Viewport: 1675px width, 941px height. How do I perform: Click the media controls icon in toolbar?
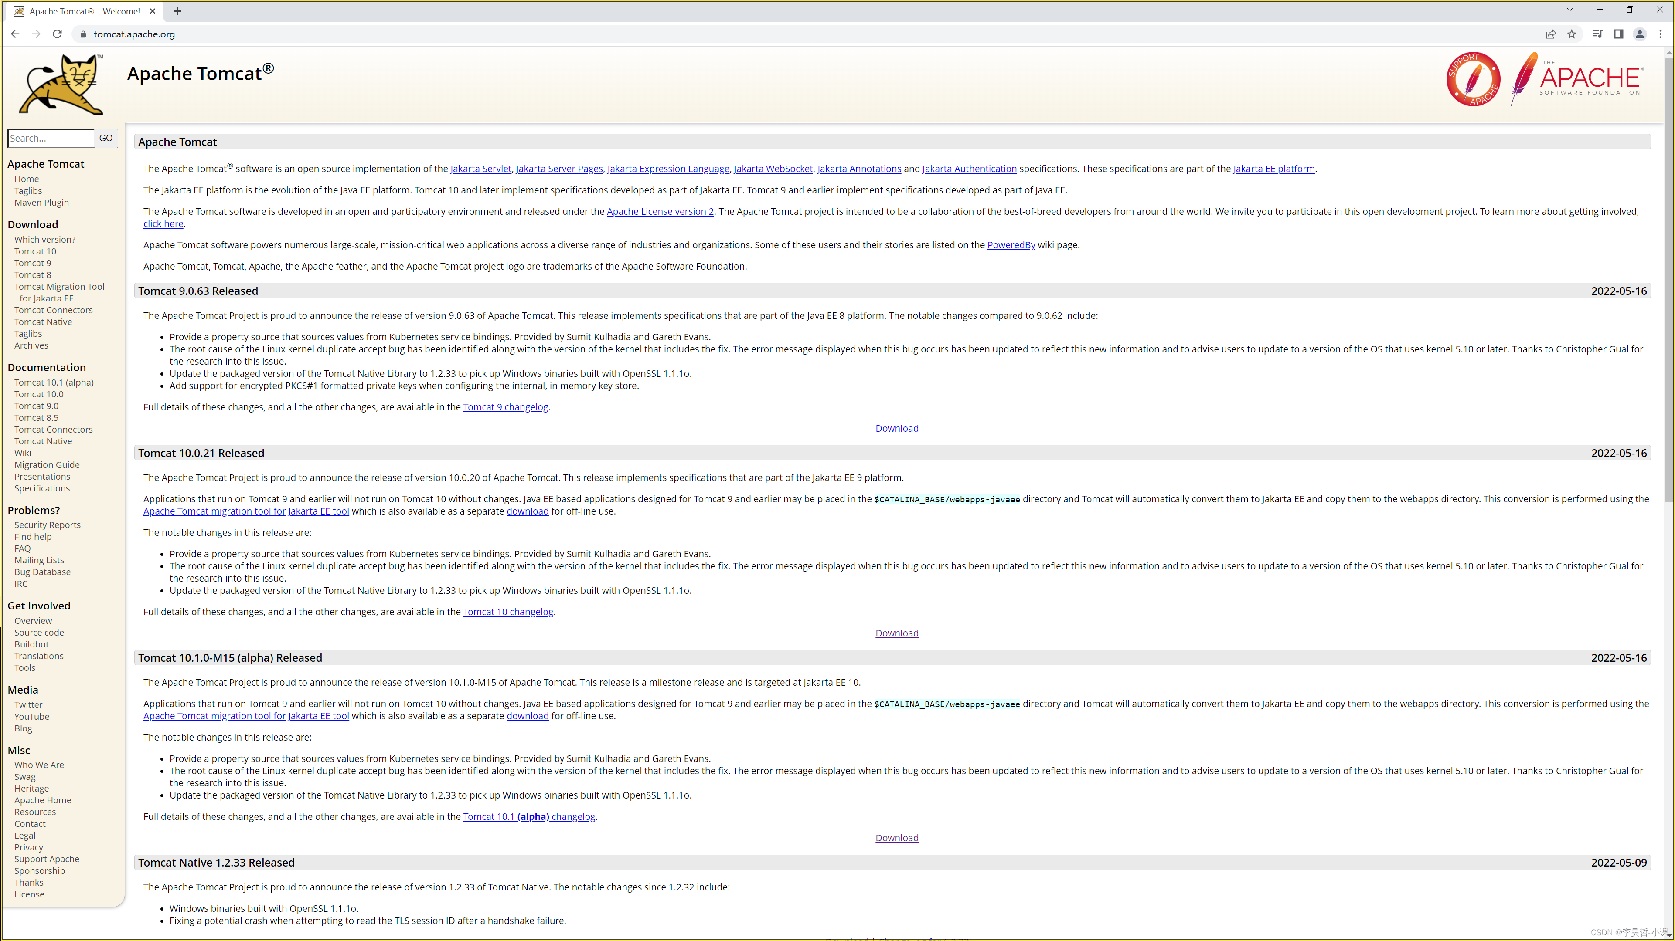click(1597, 34)
